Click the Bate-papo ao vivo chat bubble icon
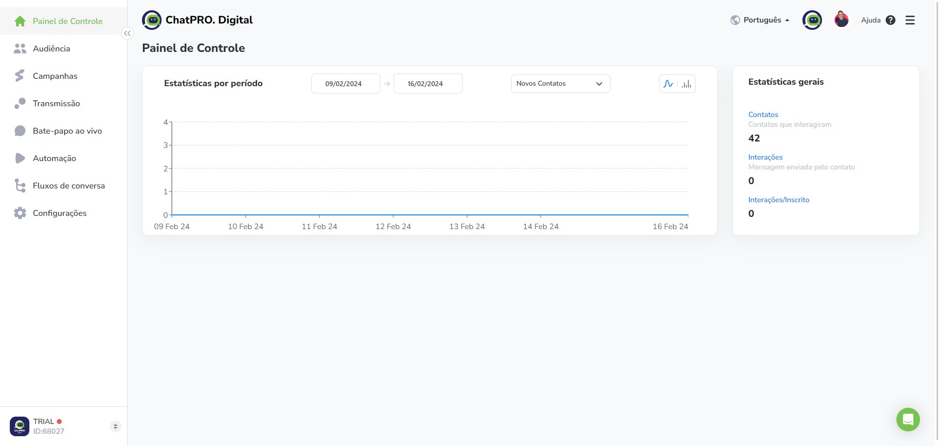This screenshot has height=446, width=940. (x=20, y=131)
